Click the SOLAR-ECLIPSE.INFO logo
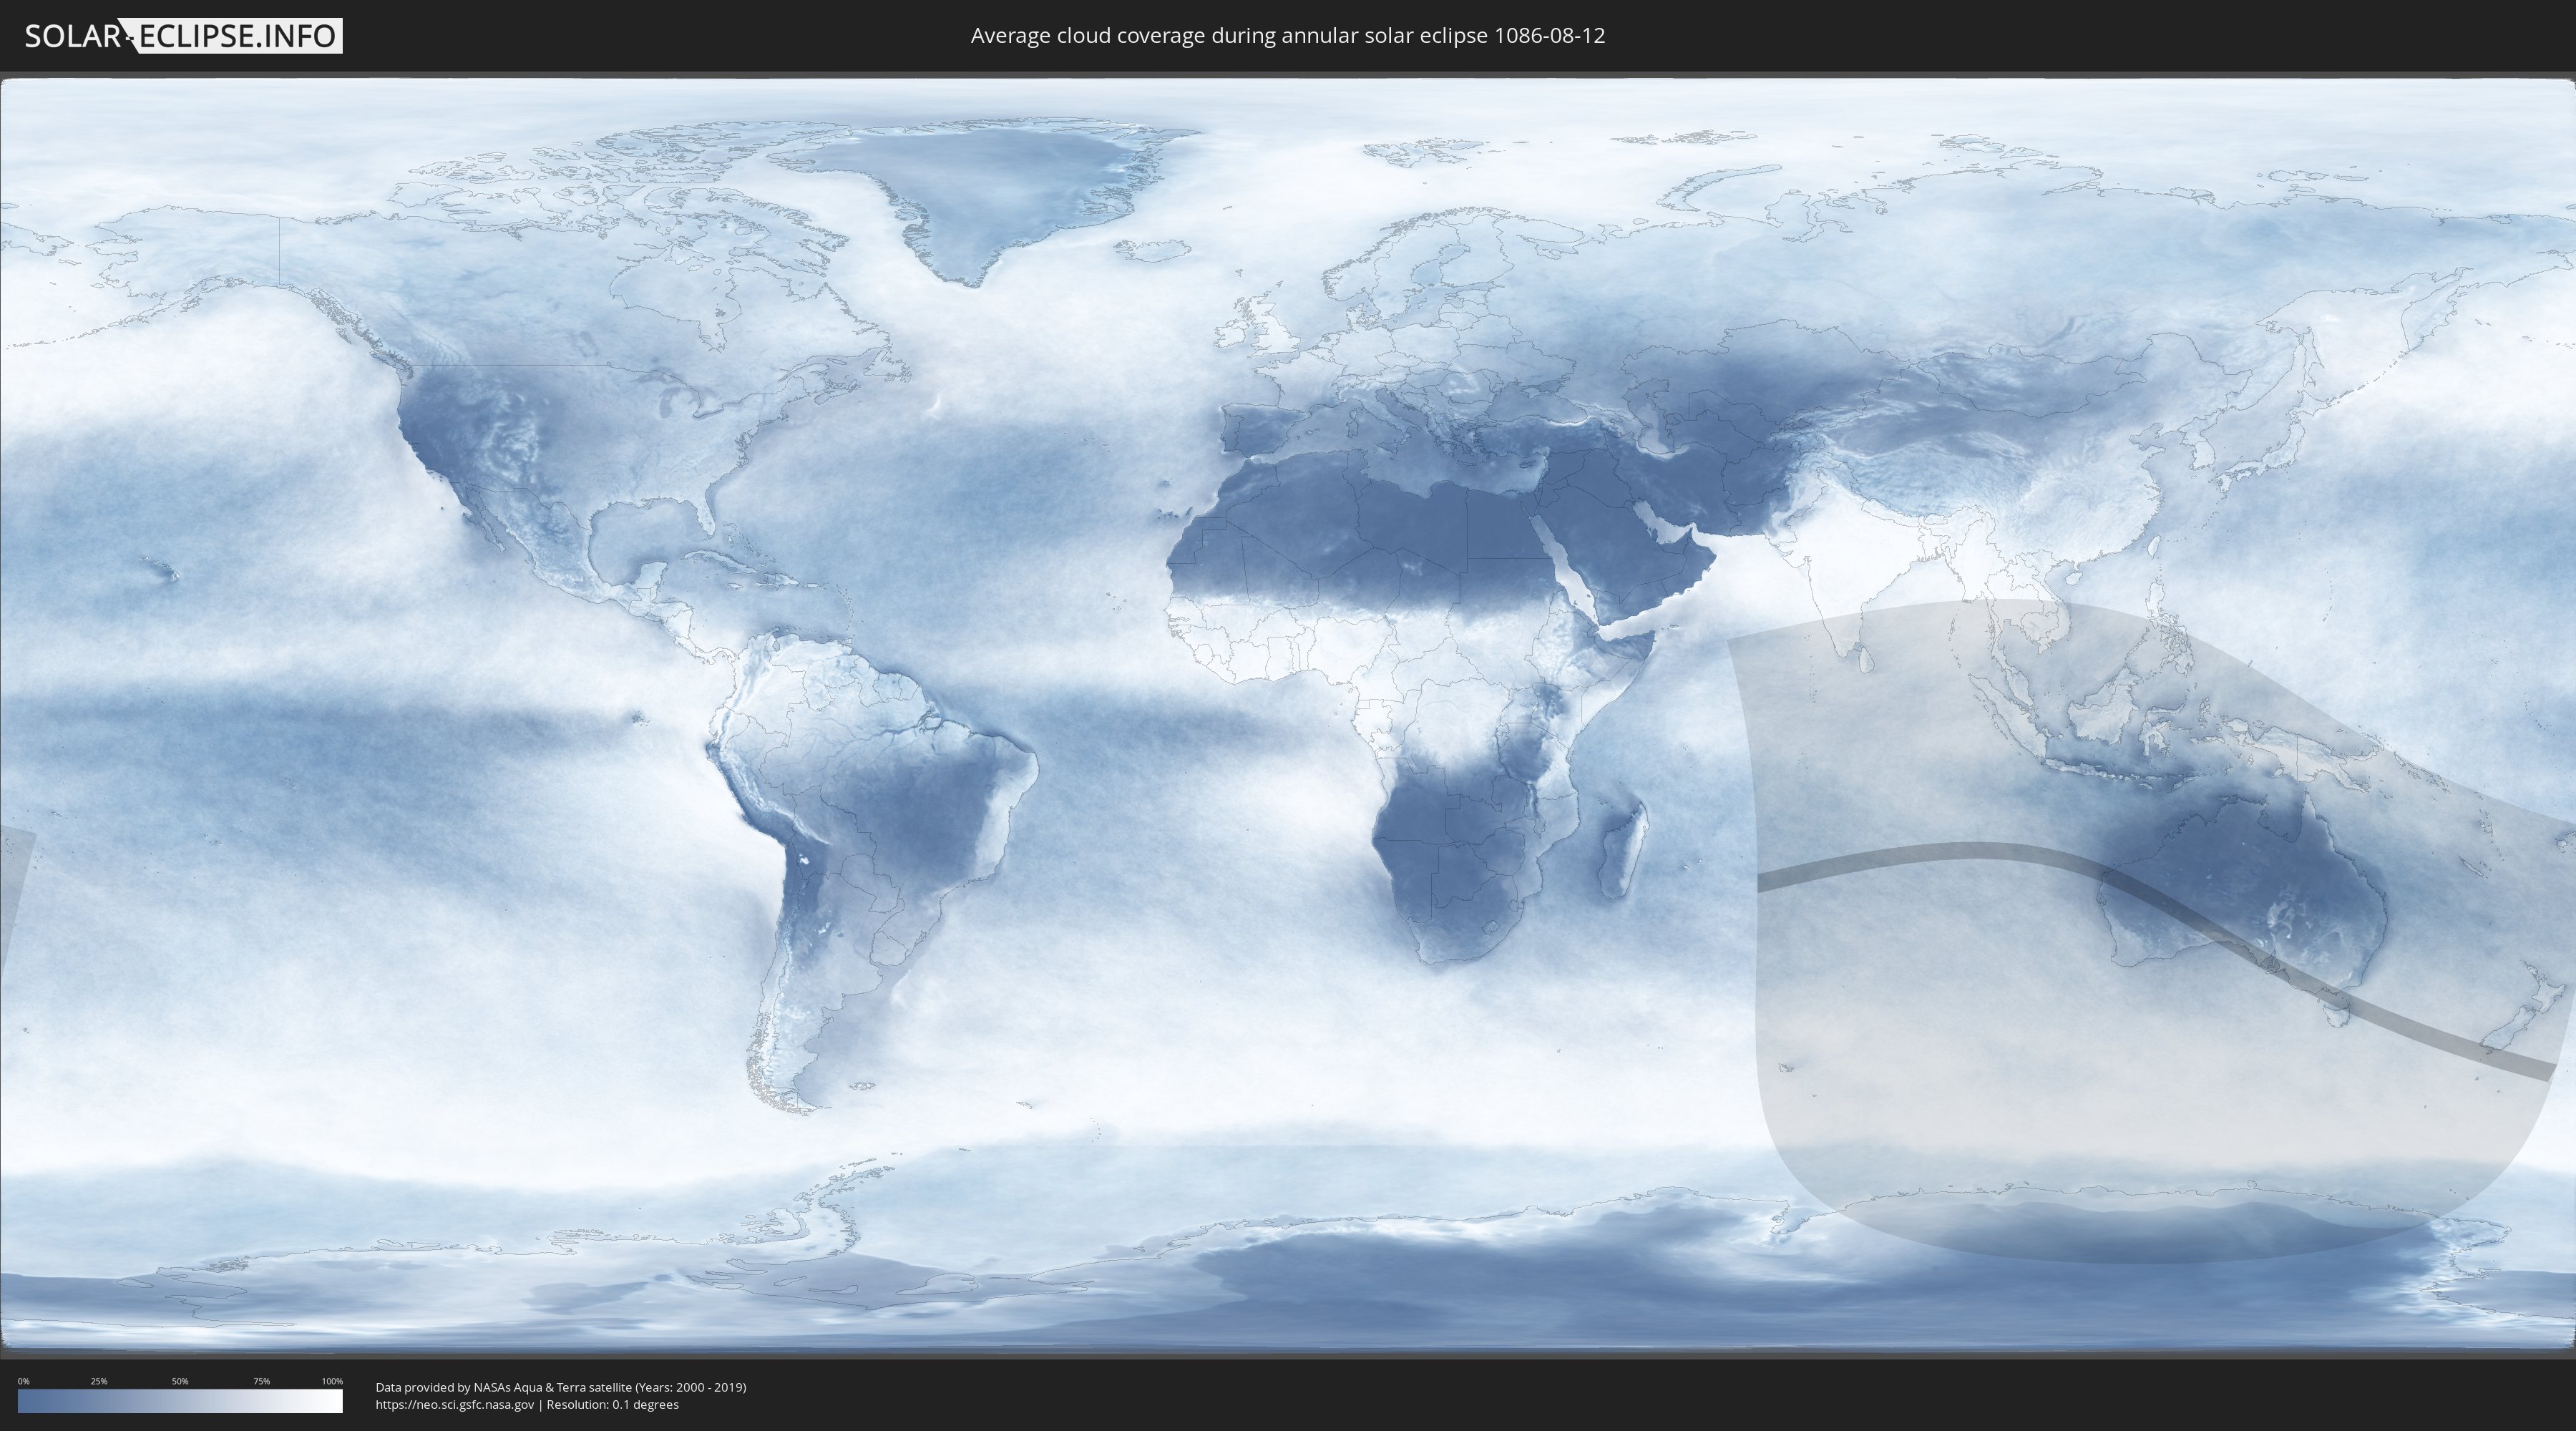Viewport: 2576px width, 1431px height. [183, 36]
